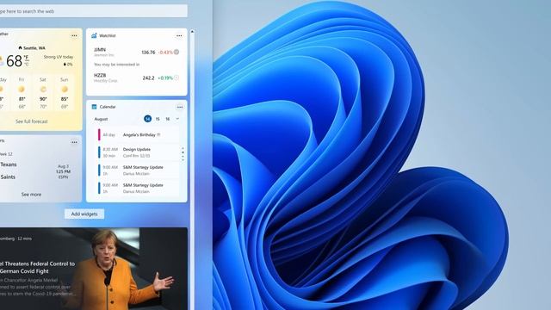Click the Friday sunny forecast icon

pyautogui.click(x=22, y=90)
